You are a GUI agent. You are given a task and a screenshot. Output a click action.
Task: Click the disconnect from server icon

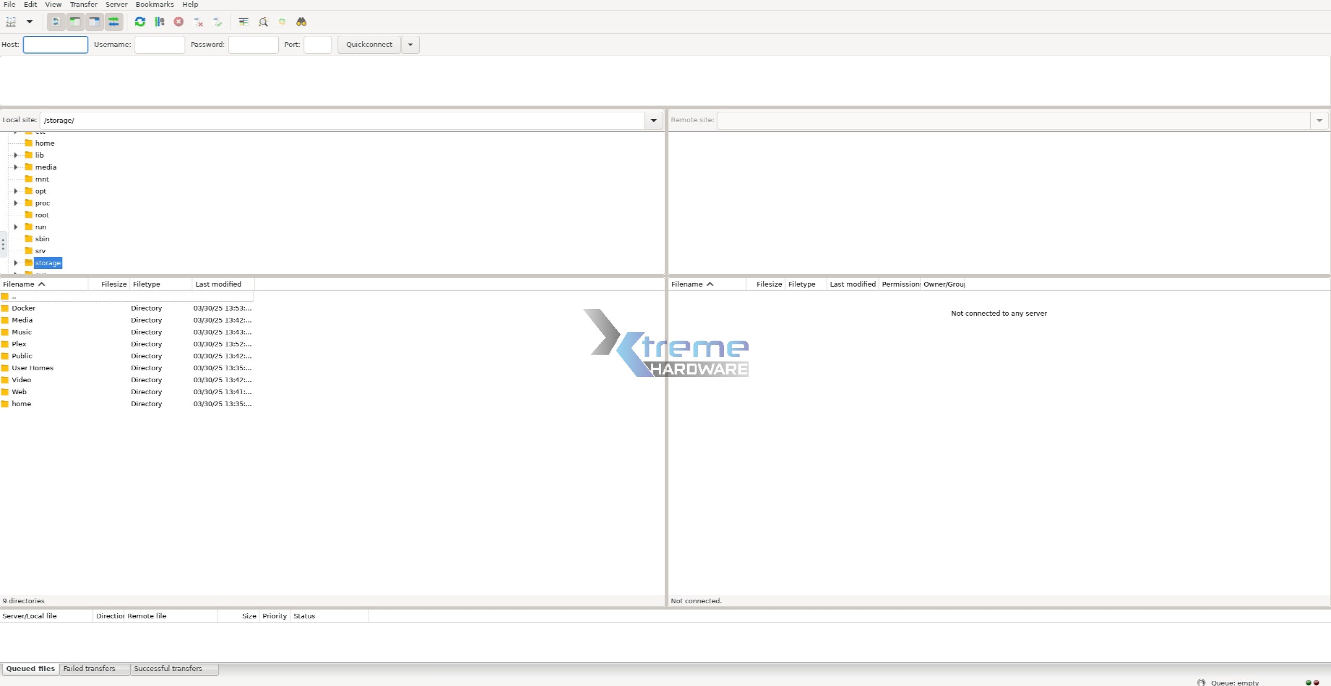pyautogui.click(x=198, y=22)
